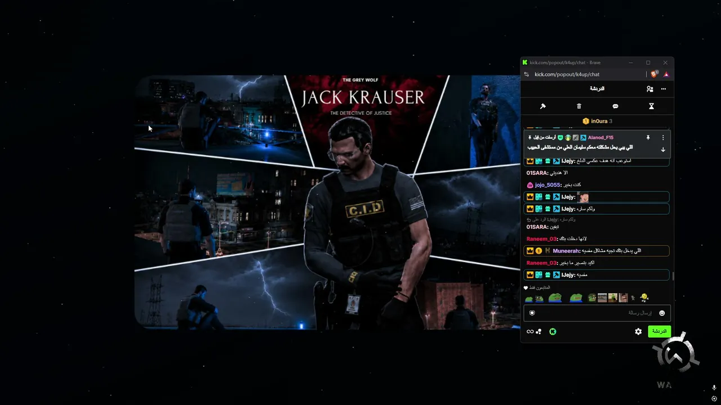Click the three-circles icon below message box
Viewport: 721px width, 405px height.
pyautogui.click(x=538, y=331)
